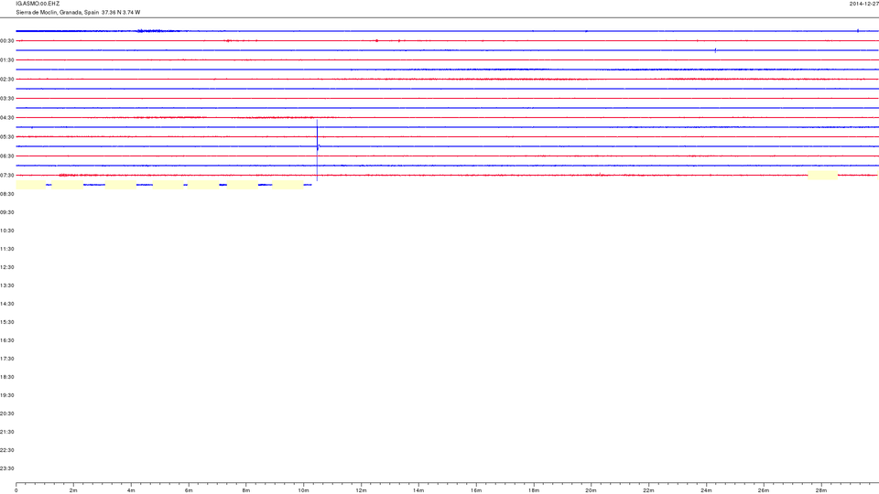Click the 24m axis tick label
Image resolution: width=879 pixels, height=494 pixels.
tap(706, 490)
